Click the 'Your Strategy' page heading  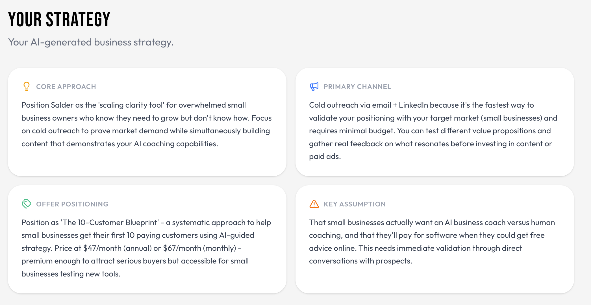pos(59,19)
